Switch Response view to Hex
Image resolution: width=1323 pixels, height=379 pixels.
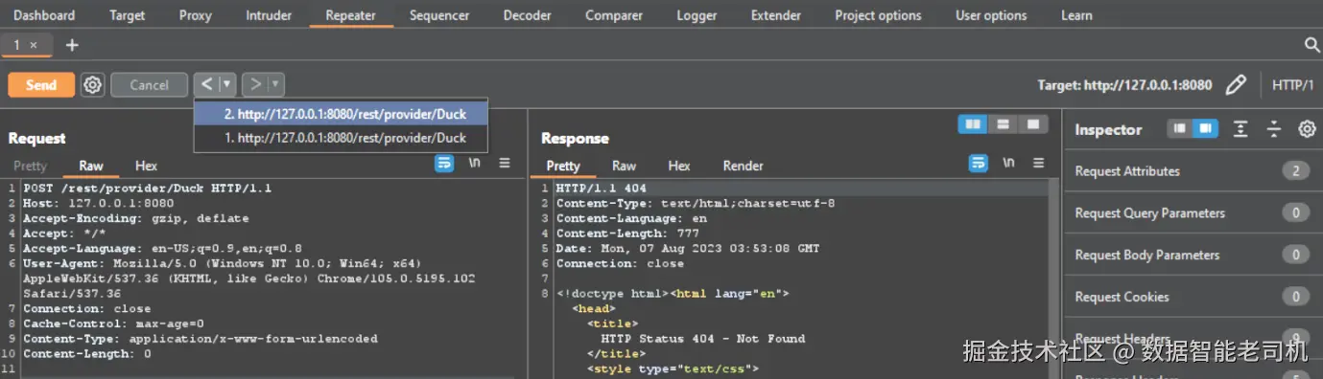(679, 166)
